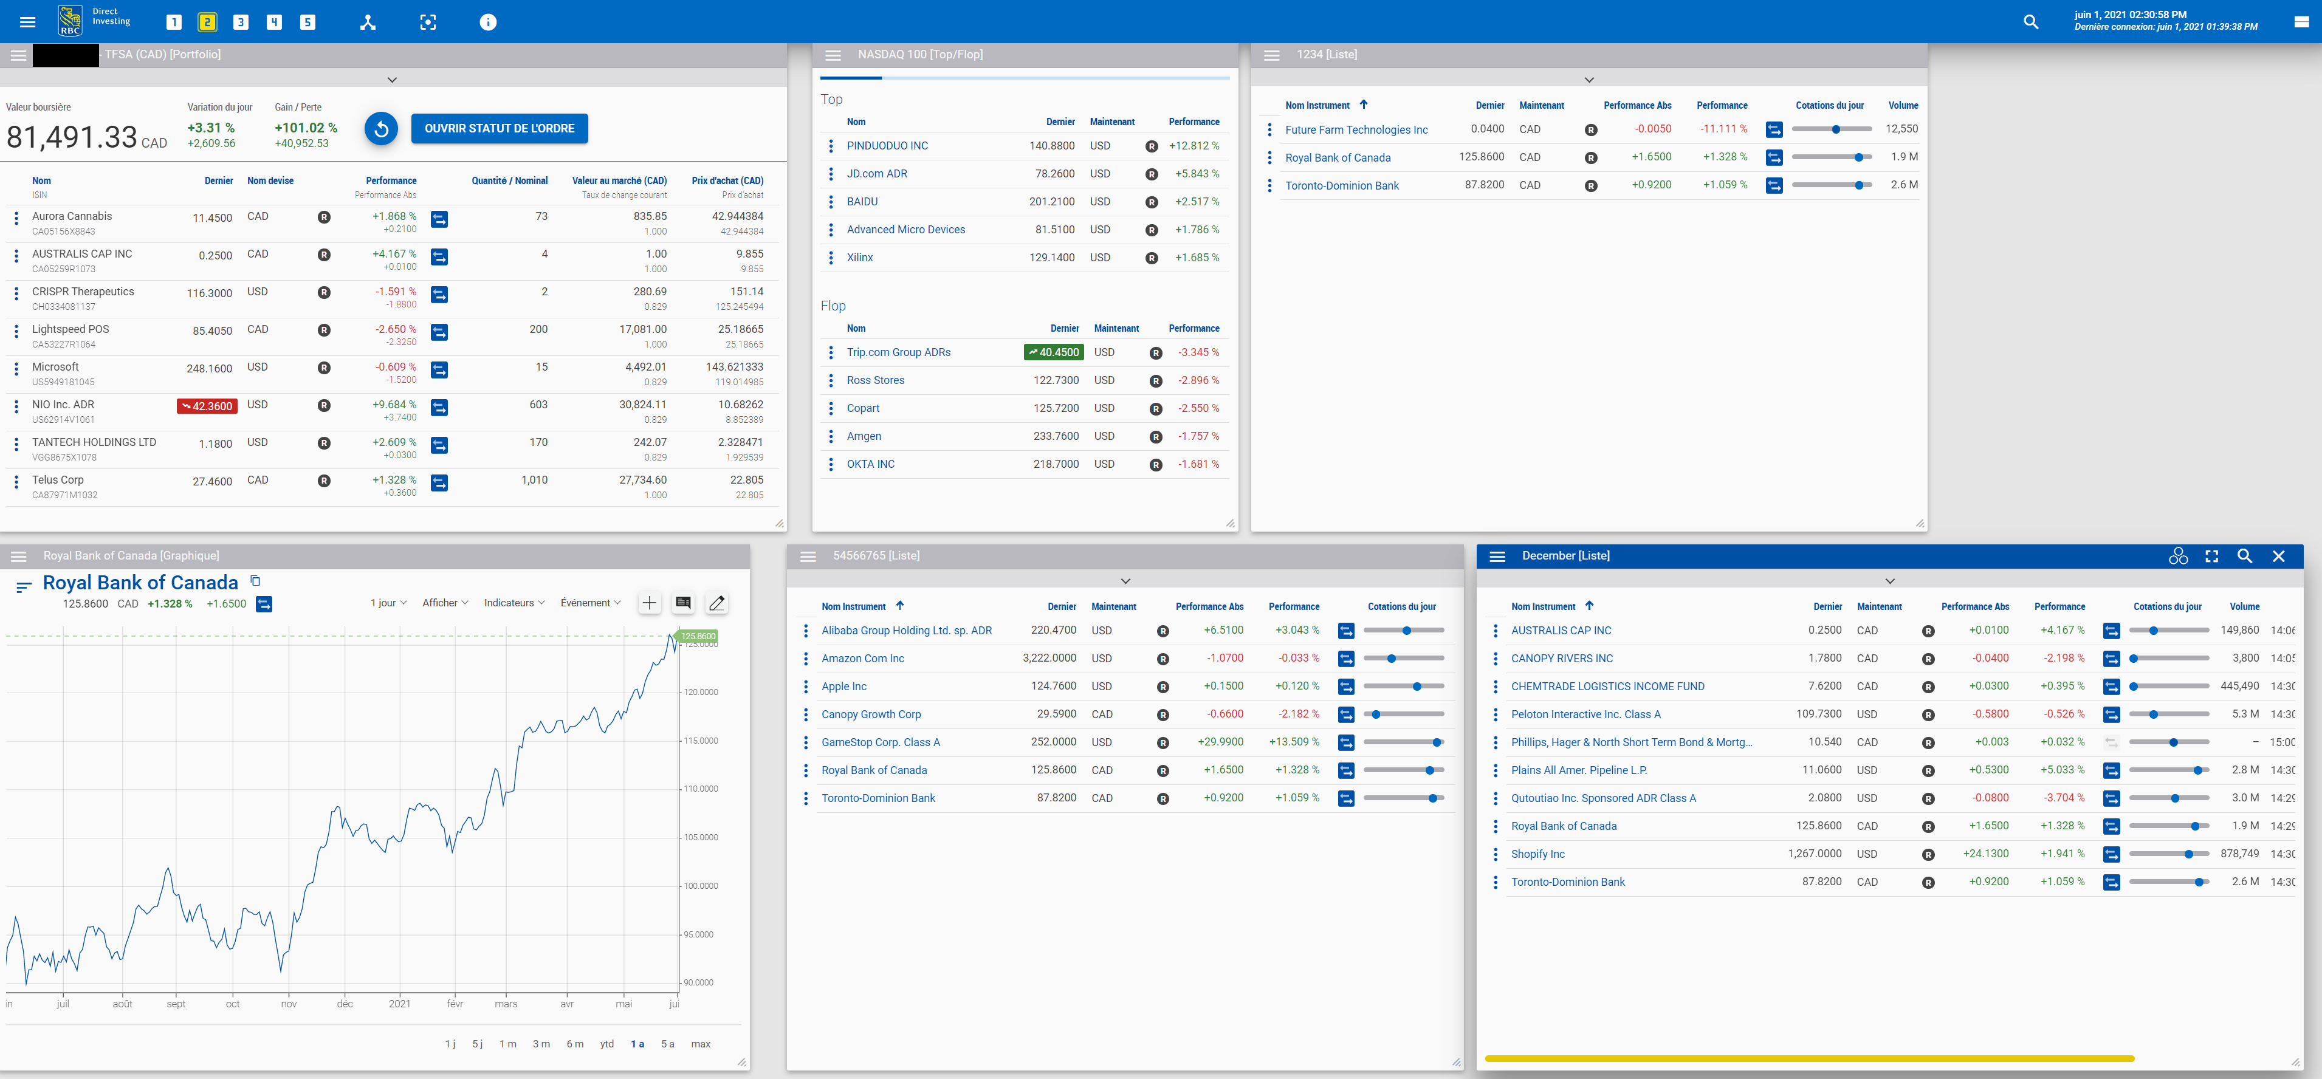Open trade icon for NIO Inc. ADR row

point(440,408)
